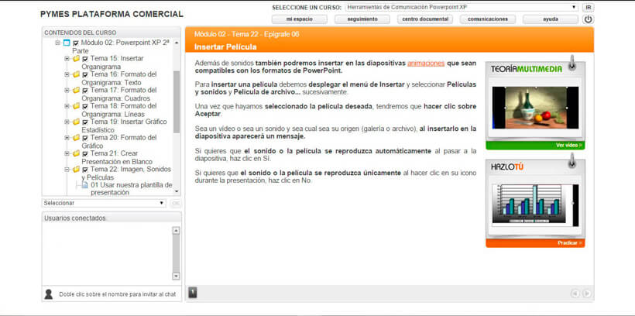Click the folder icon of Tema 22
The height and width of the screenshot is (316, 635).
[76, 170]
